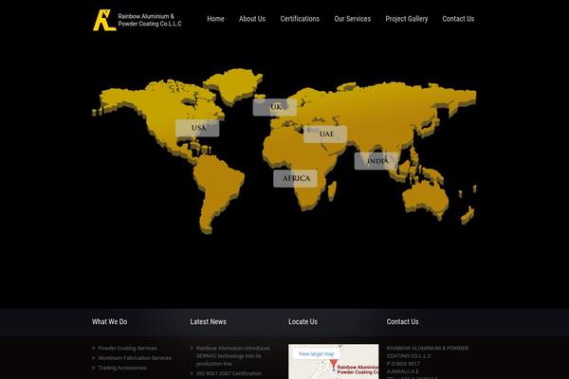The width and height of the screenshot is (569, 379).
Task: Click the embedded Google map thumbnail
Action: 334,362
